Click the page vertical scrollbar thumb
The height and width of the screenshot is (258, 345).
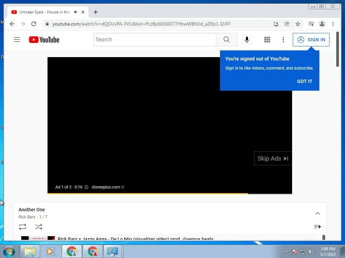click(338, 49)
